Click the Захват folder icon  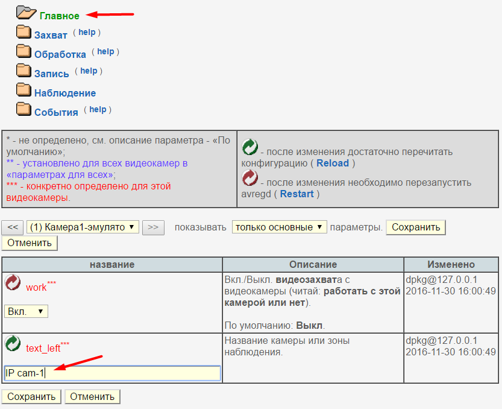[x=24, y=32]
